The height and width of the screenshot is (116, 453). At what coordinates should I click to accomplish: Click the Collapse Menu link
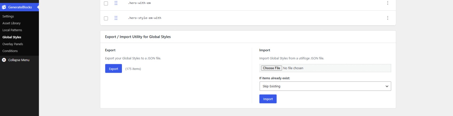(x=19, y=60)
